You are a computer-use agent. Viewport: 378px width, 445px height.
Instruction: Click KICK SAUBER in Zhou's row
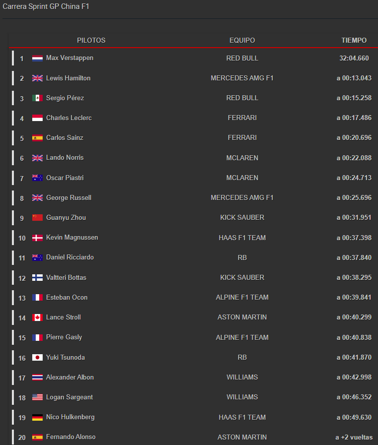(x=242, y=217)
